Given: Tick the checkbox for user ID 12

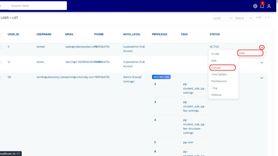Looking at the screenshot, I should coord(0,62).
